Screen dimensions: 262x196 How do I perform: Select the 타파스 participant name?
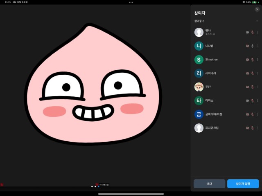click(209, 100)
